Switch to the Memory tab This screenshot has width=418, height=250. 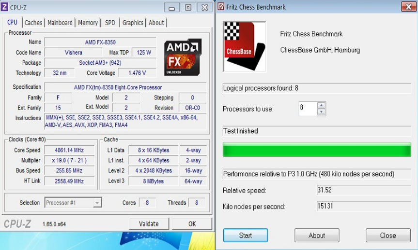point(88,23)
